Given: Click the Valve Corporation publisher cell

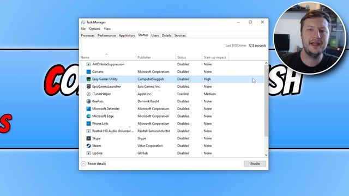Looking at the screenshot, I should tap(150, 146).
